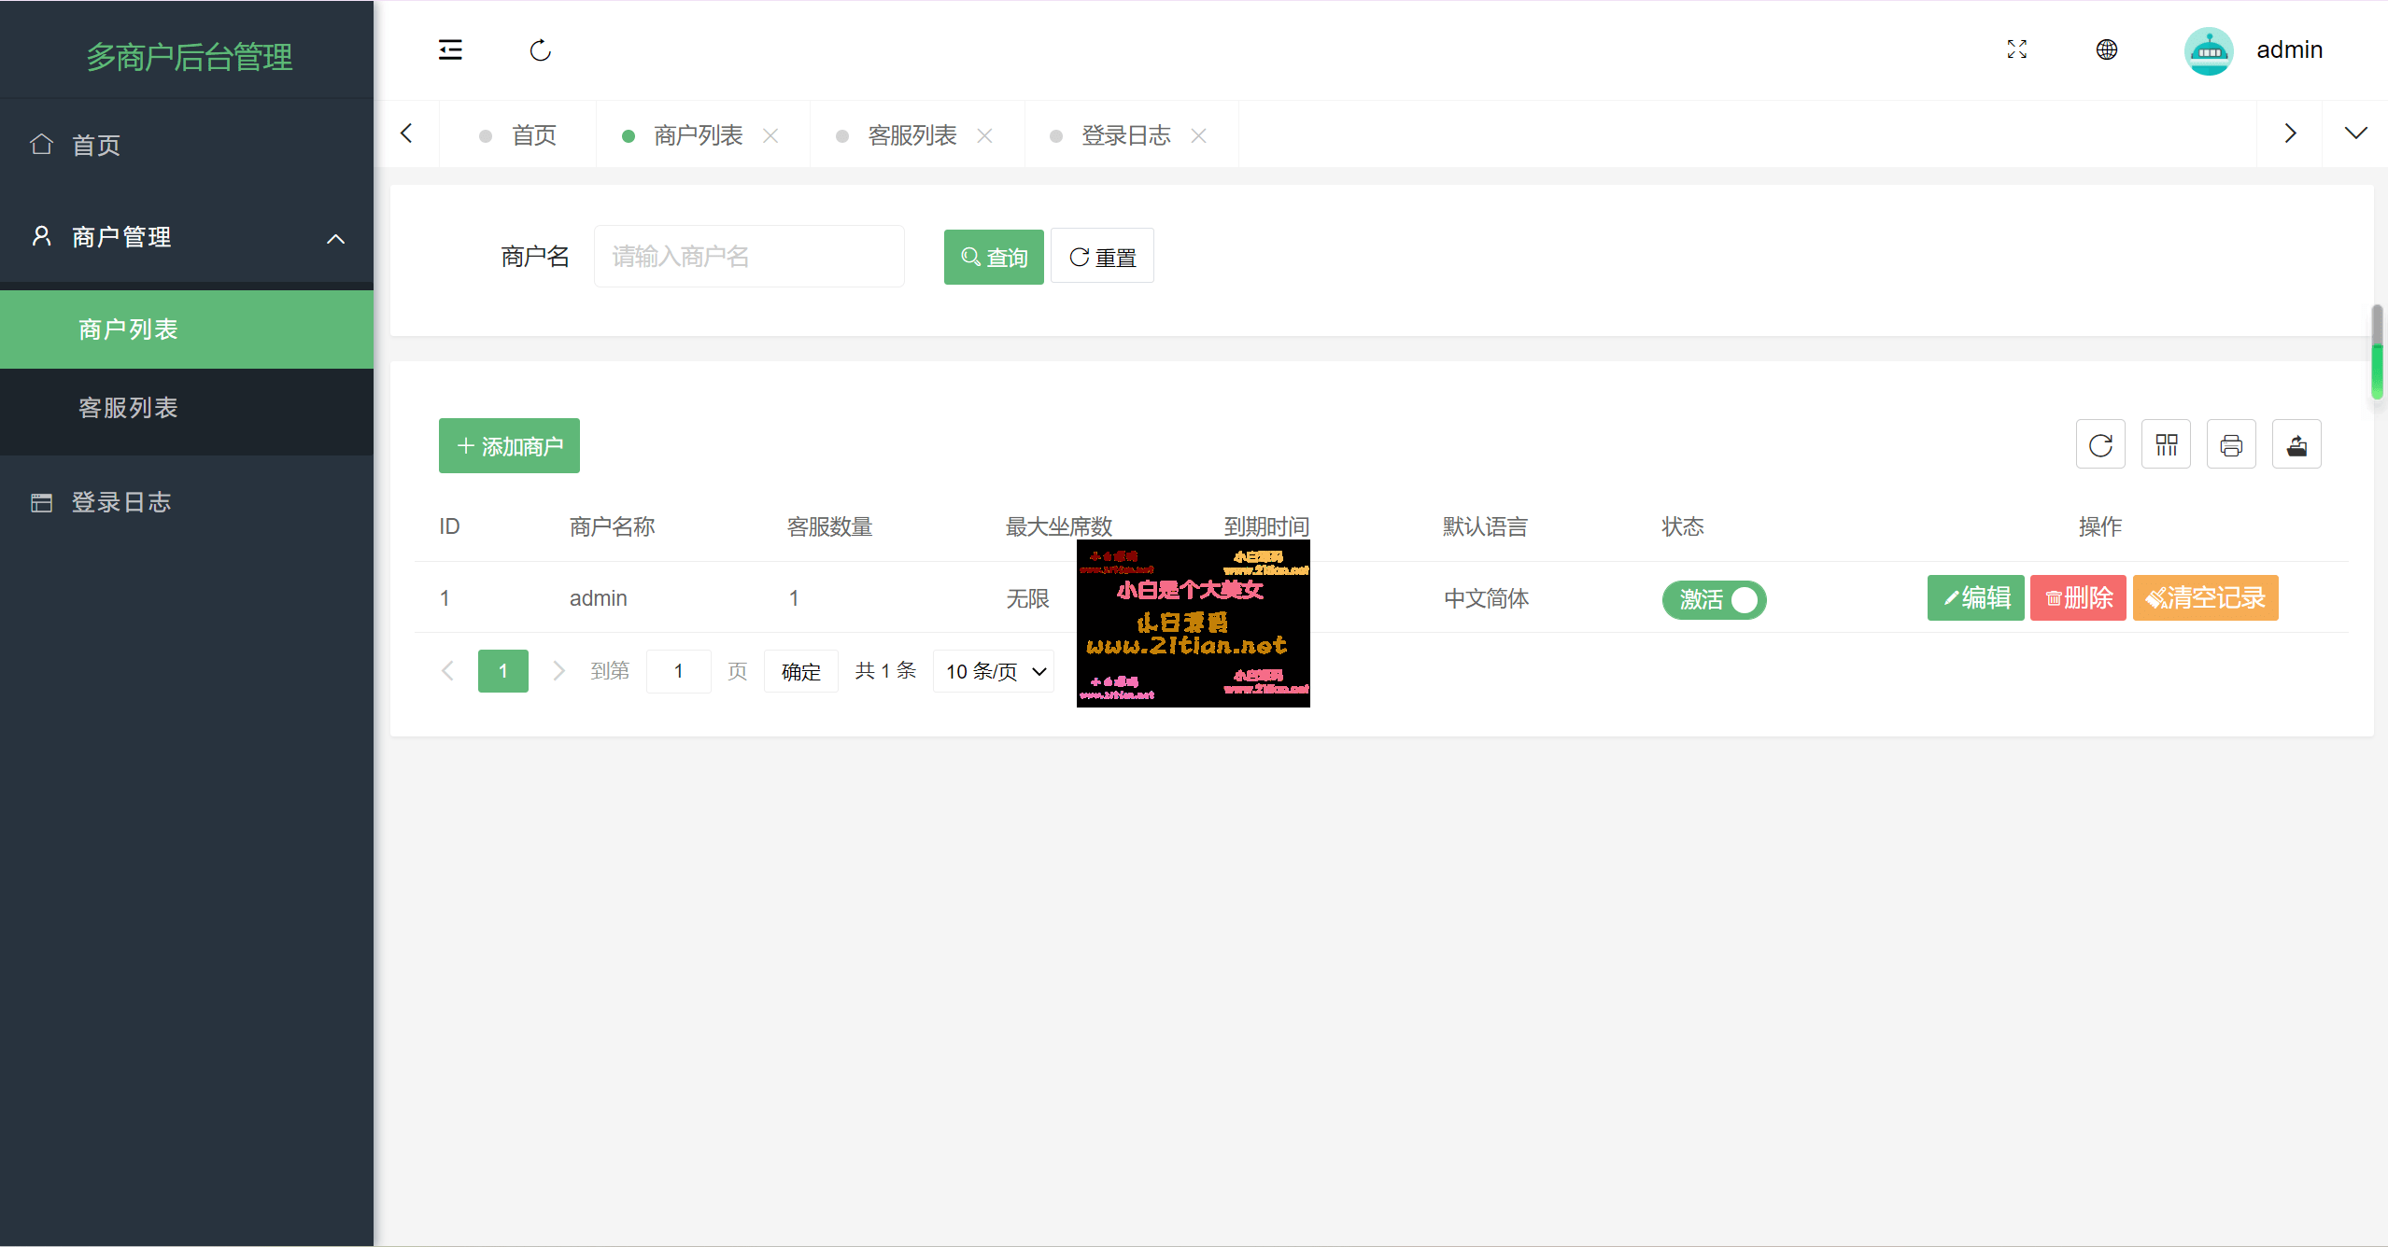The width and height of the screenshot is (2388, 1247).
Task: Collapse the sidebar with the menu-fold icon
Action: point(450,50)
